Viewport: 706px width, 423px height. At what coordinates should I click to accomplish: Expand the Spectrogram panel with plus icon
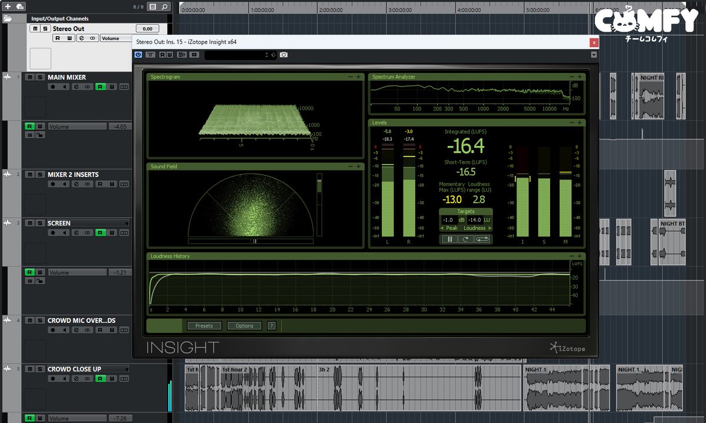click(x=358, y=76)
